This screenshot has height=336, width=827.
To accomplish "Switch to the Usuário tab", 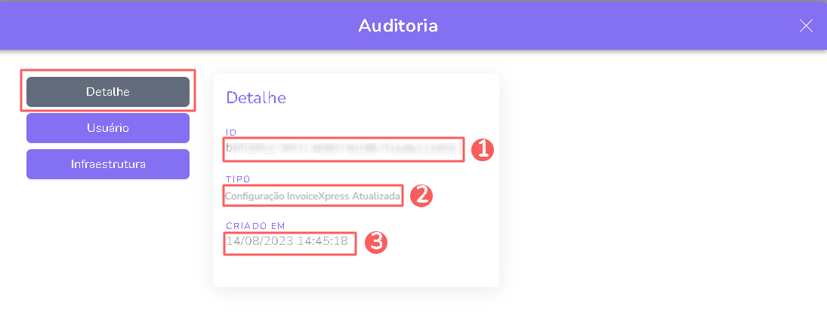I will pos(108,128).
